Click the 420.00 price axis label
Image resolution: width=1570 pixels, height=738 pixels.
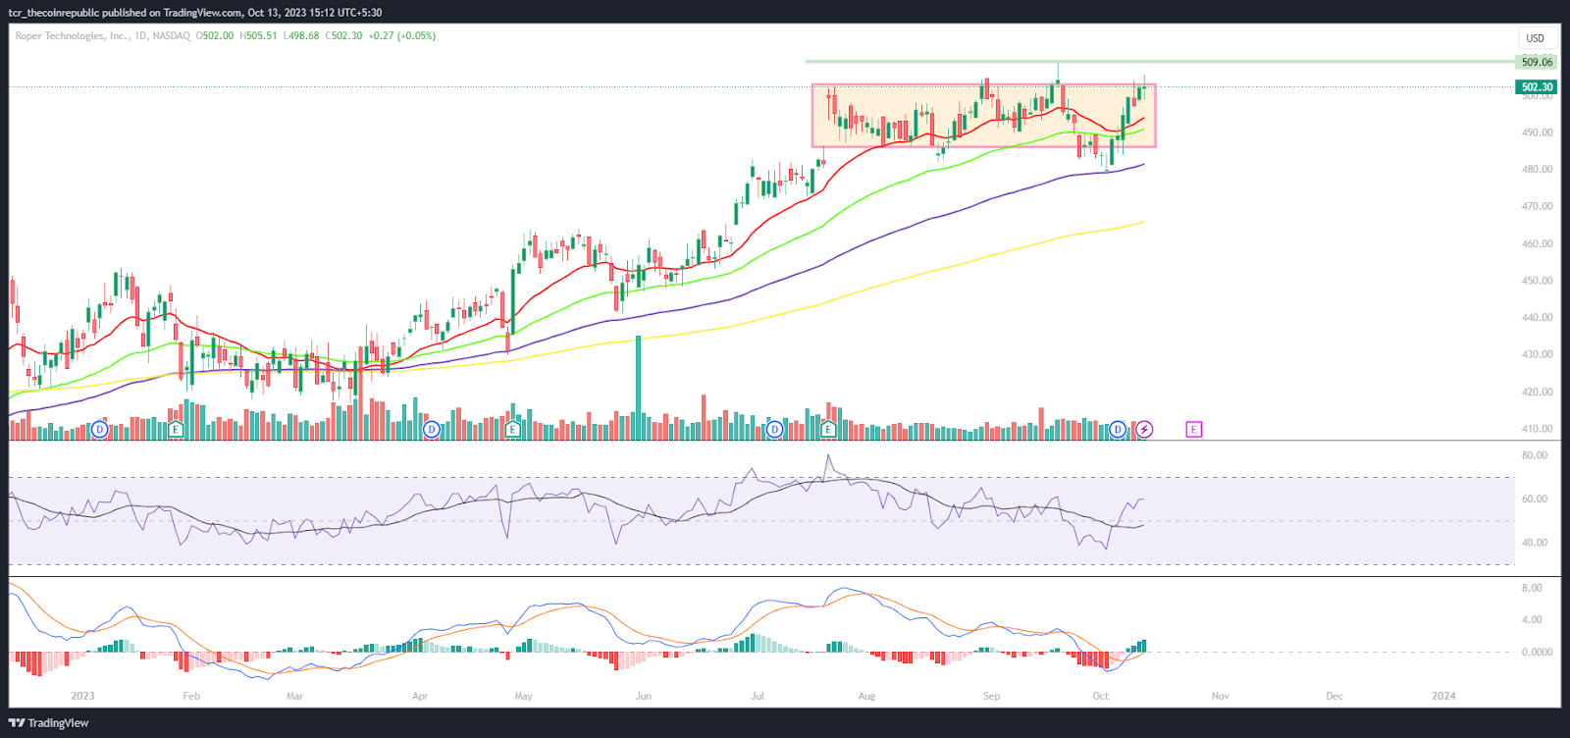tap(1538, 392)
